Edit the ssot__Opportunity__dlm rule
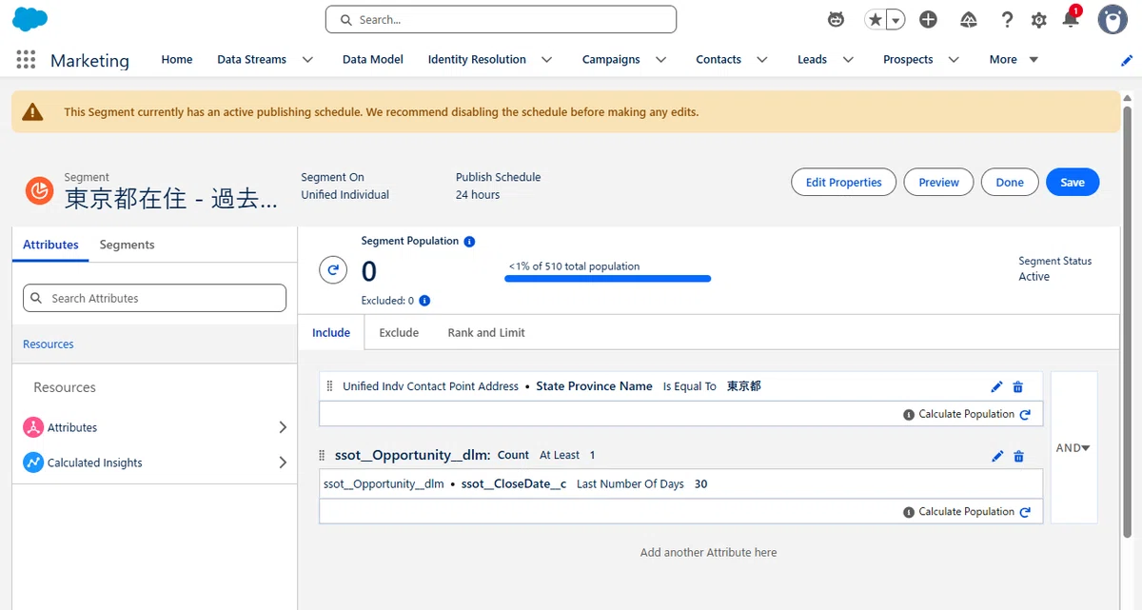The width and height of the screenshot is (1142, 610). (x=997, y=456)
